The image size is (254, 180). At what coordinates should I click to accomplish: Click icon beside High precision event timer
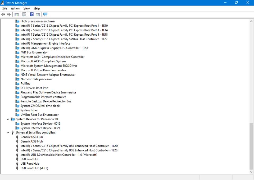(17, 21)
